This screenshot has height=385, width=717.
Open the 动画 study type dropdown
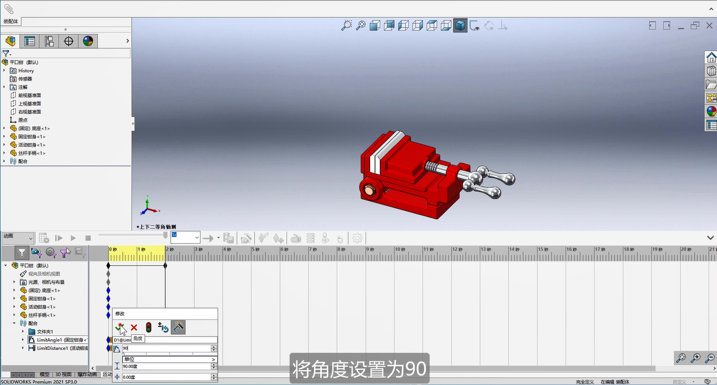[x=18, y=238]
